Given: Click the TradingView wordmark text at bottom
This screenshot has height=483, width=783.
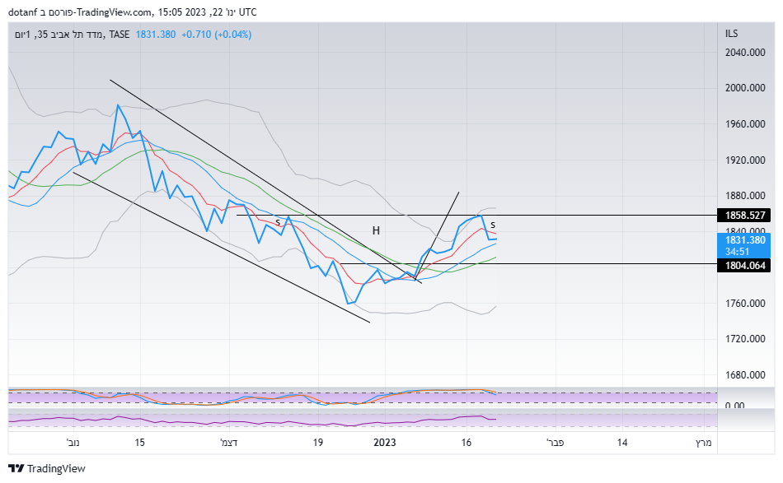Looking at the screenshot, I should 56,468.
